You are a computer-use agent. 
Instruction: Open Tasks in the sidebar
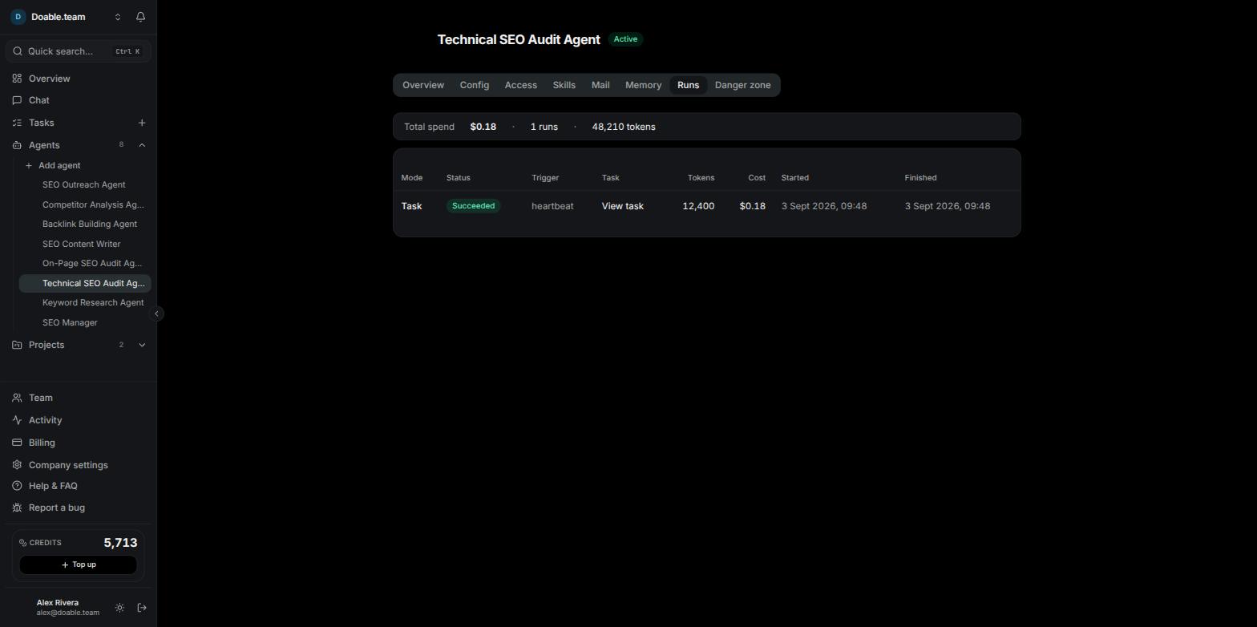click(42, 123)
